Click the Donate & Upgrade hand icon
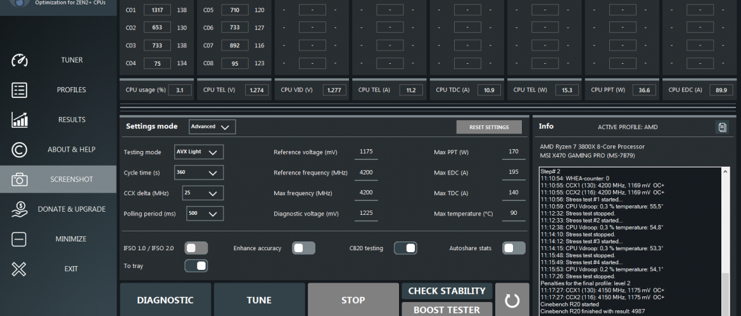The width and height of the screenshot is (741, 316). (20, 209)
